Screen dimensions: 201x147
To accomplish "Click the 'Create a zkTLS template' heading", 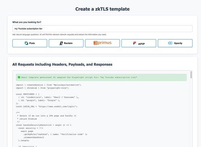I will [x=103, y=9].
